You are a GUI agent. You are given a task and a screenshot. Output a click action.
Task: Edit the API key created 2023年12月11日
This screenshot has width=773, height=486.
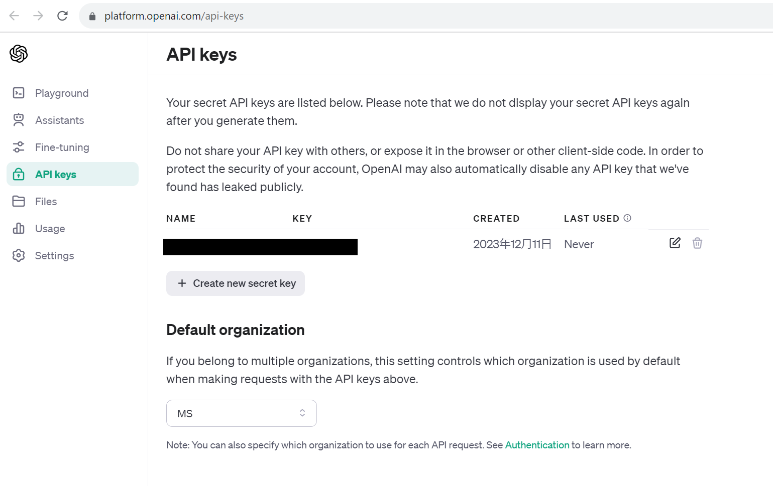point(675,243)
